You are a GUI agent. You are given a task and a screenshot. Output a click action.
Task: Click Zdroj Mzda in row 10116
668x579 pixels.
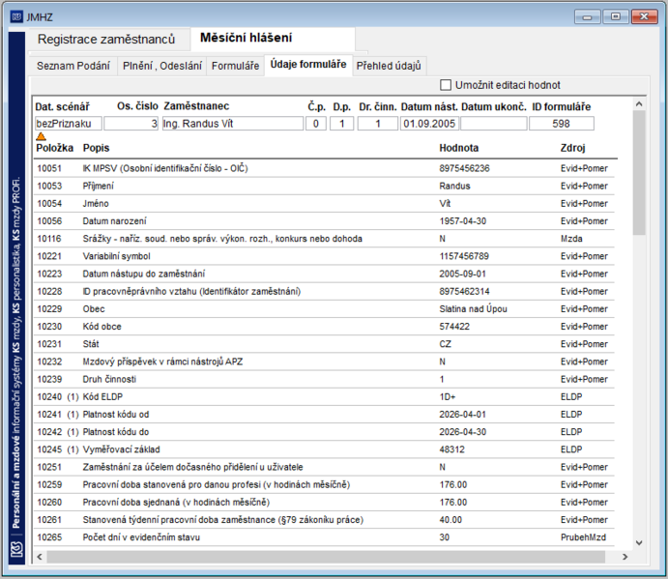571,239
